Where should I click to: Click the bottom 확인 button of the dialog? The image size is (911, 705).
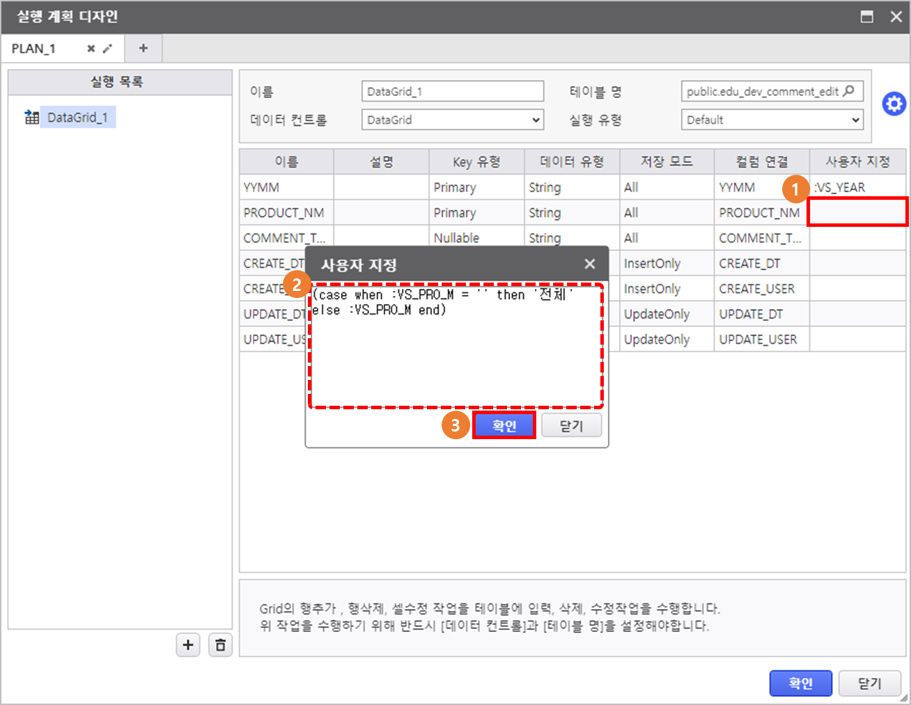click(801, 683)
